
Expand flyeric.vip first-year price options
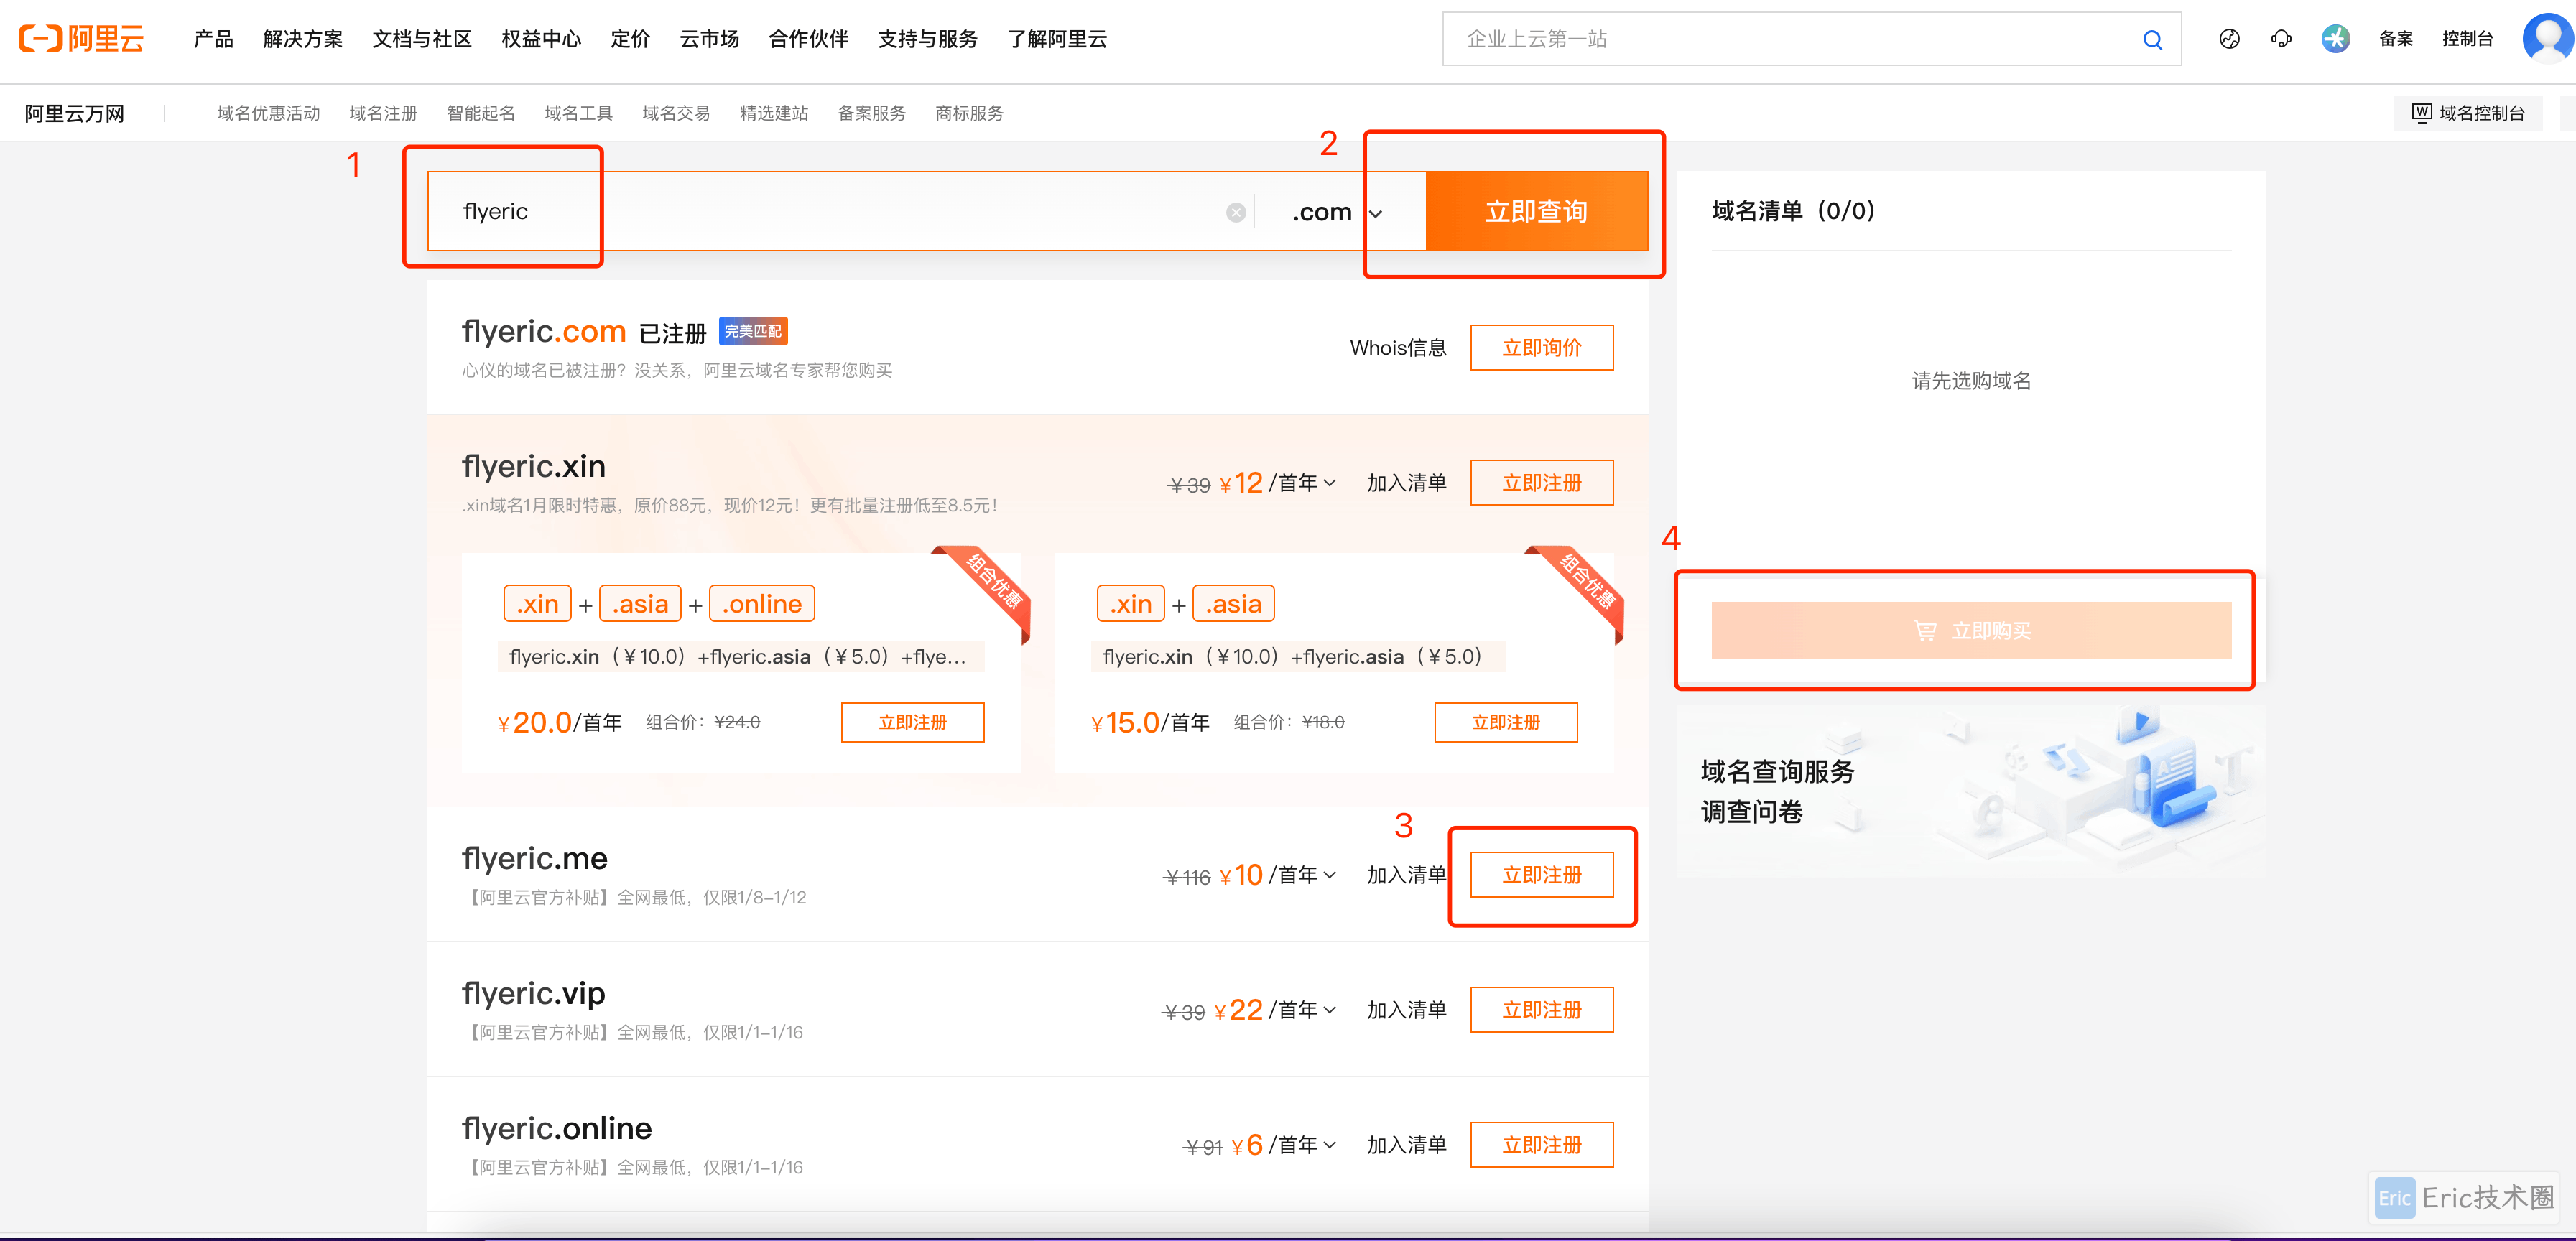tap(1329, 1010)
